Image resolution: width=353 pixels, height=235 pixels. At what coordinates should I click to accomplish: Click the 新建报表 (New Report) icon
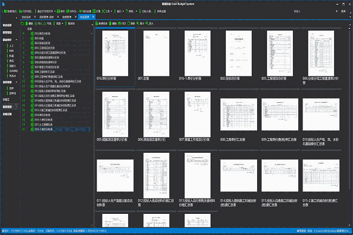99,23
